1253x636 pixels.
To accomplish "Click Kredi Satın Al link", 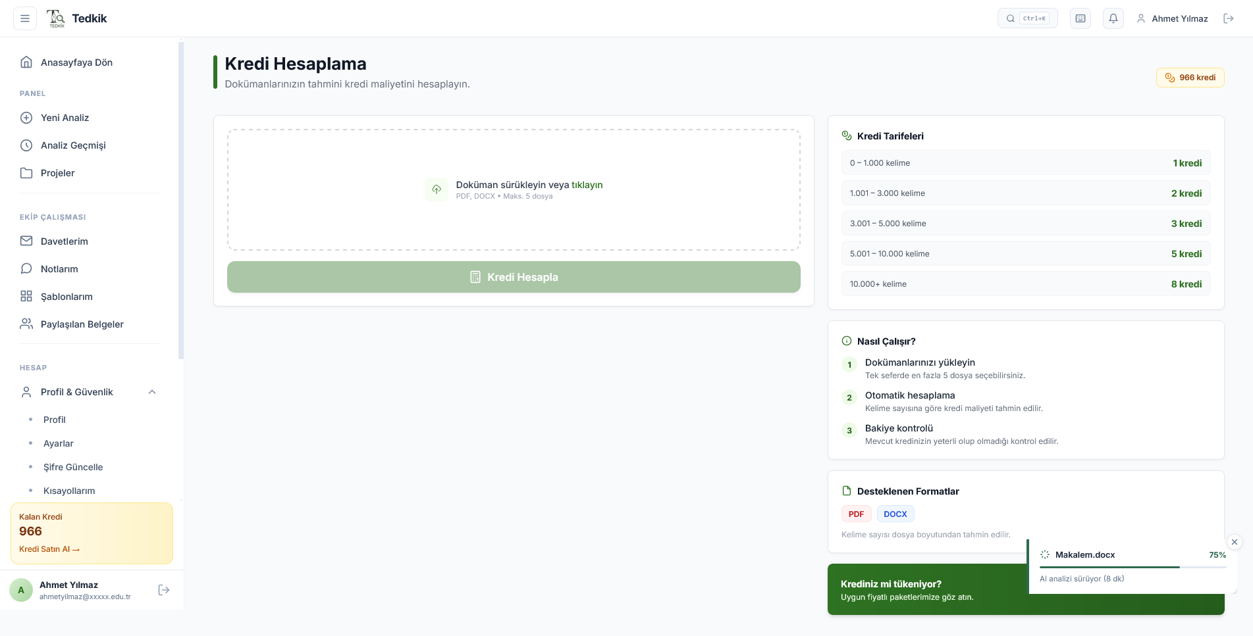I will point(49,549).
